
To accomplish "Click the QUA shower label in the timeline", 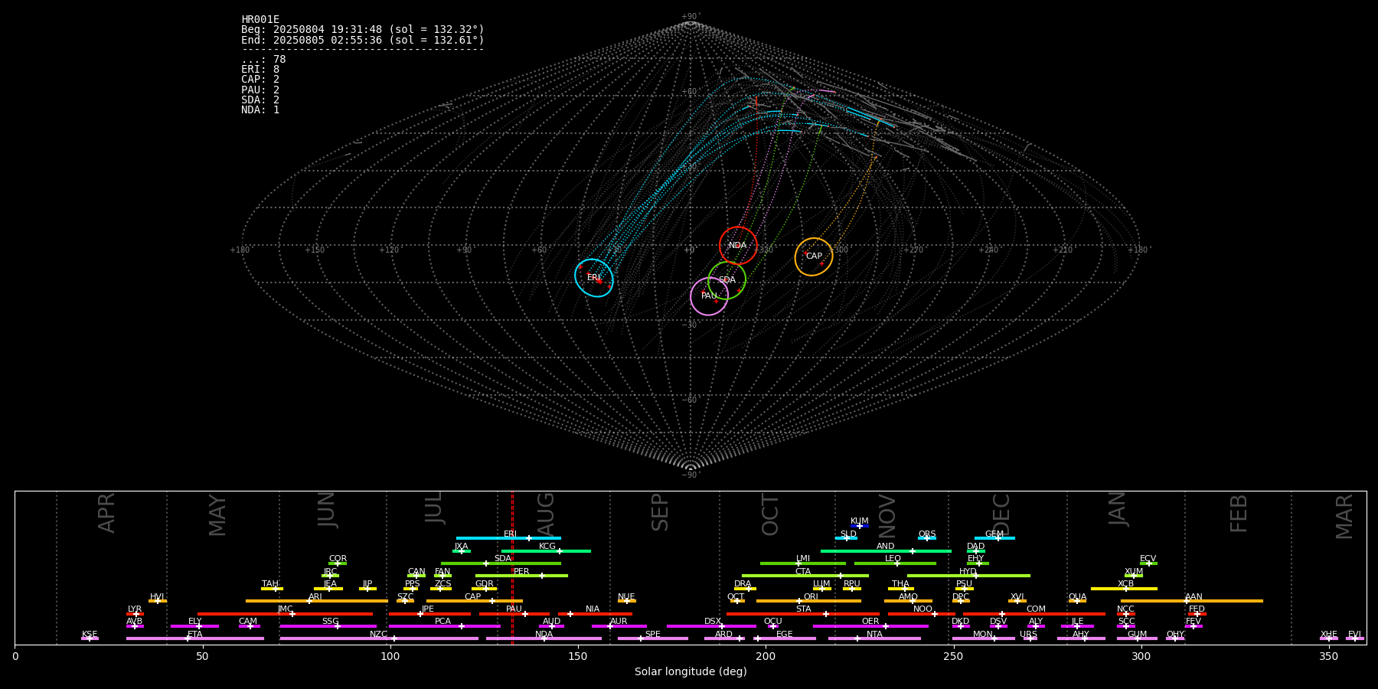I will point(1077,597).
